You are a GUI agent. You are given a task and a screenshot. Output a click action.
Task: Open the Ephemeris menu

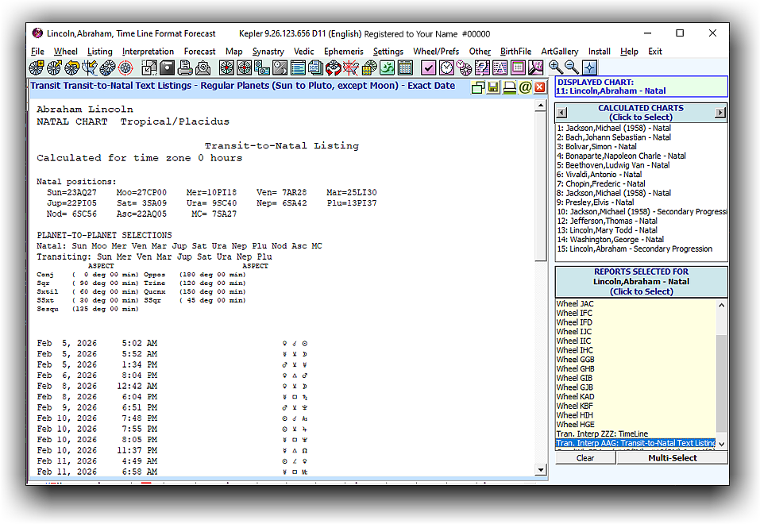[x=343, y=52]
